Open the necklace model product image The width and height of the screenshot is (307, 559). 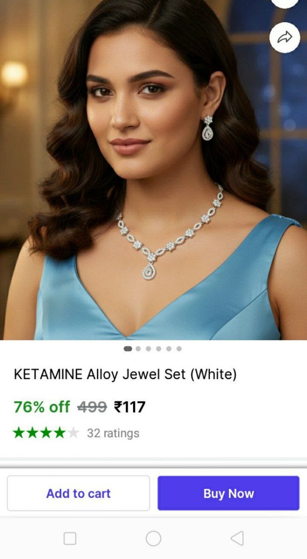[153, 170]
